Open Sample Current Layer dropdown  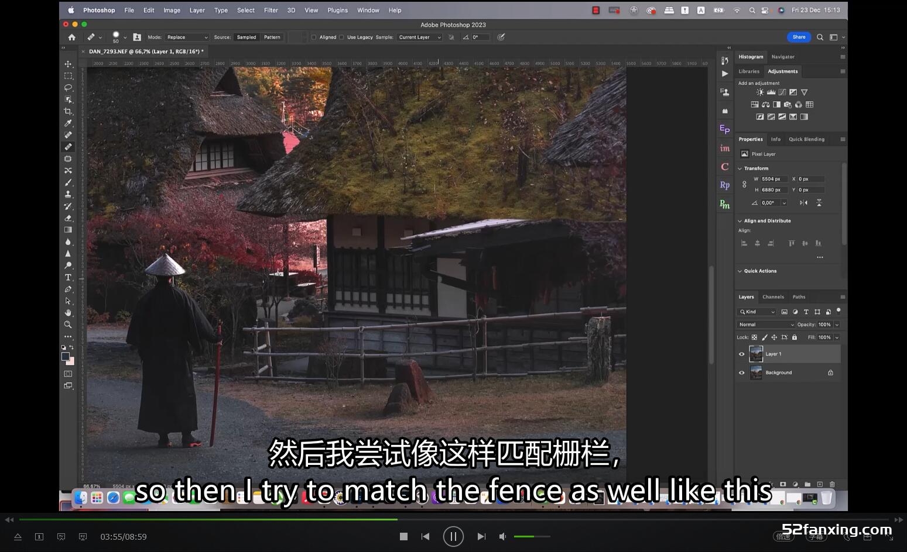420,37
